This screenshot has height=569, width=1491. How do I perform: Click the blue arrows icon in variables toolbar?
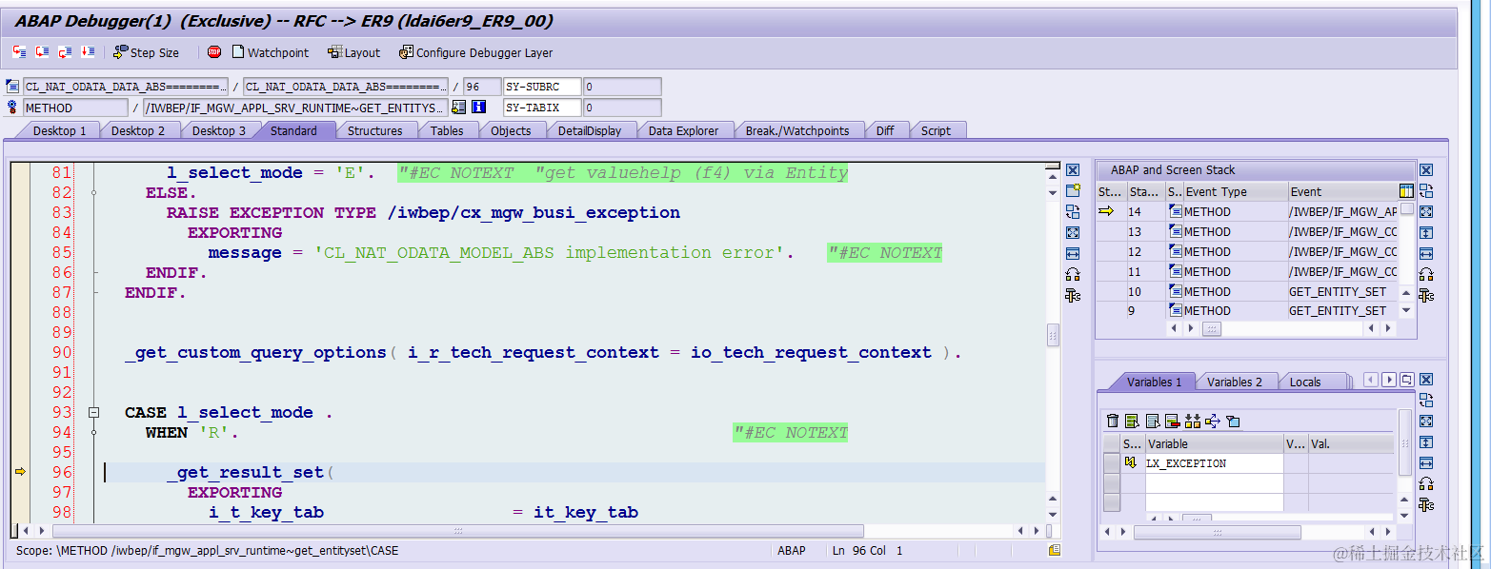coord(1213,421)
